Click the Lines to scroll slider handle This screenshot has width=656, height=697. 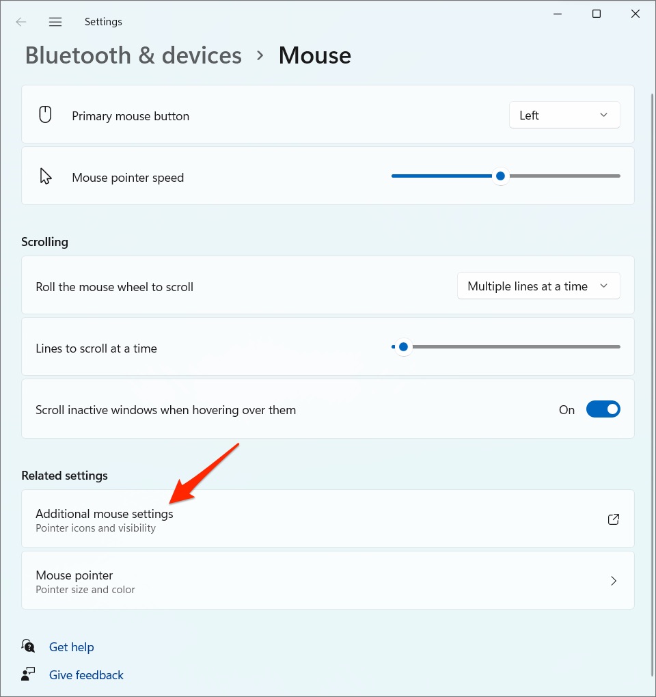[x=403, y=347]
